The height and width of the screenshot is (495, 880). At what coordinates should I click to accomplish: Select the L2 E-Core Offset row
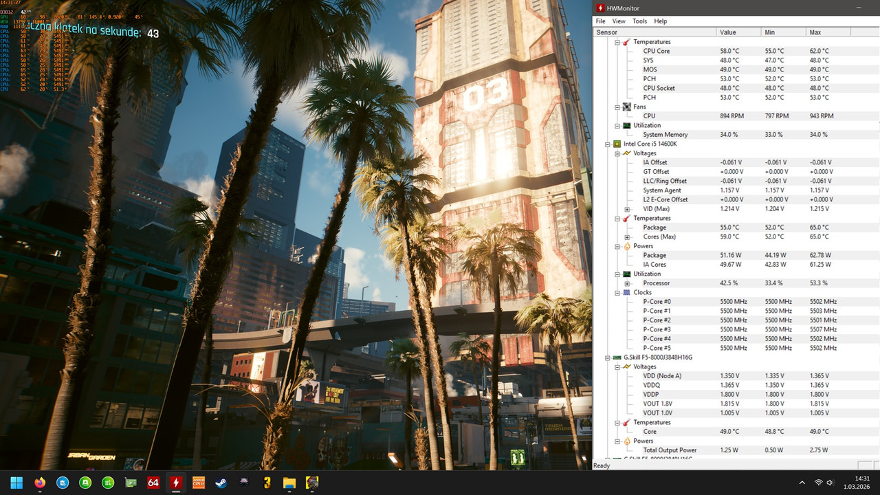(x=735, y=199)
